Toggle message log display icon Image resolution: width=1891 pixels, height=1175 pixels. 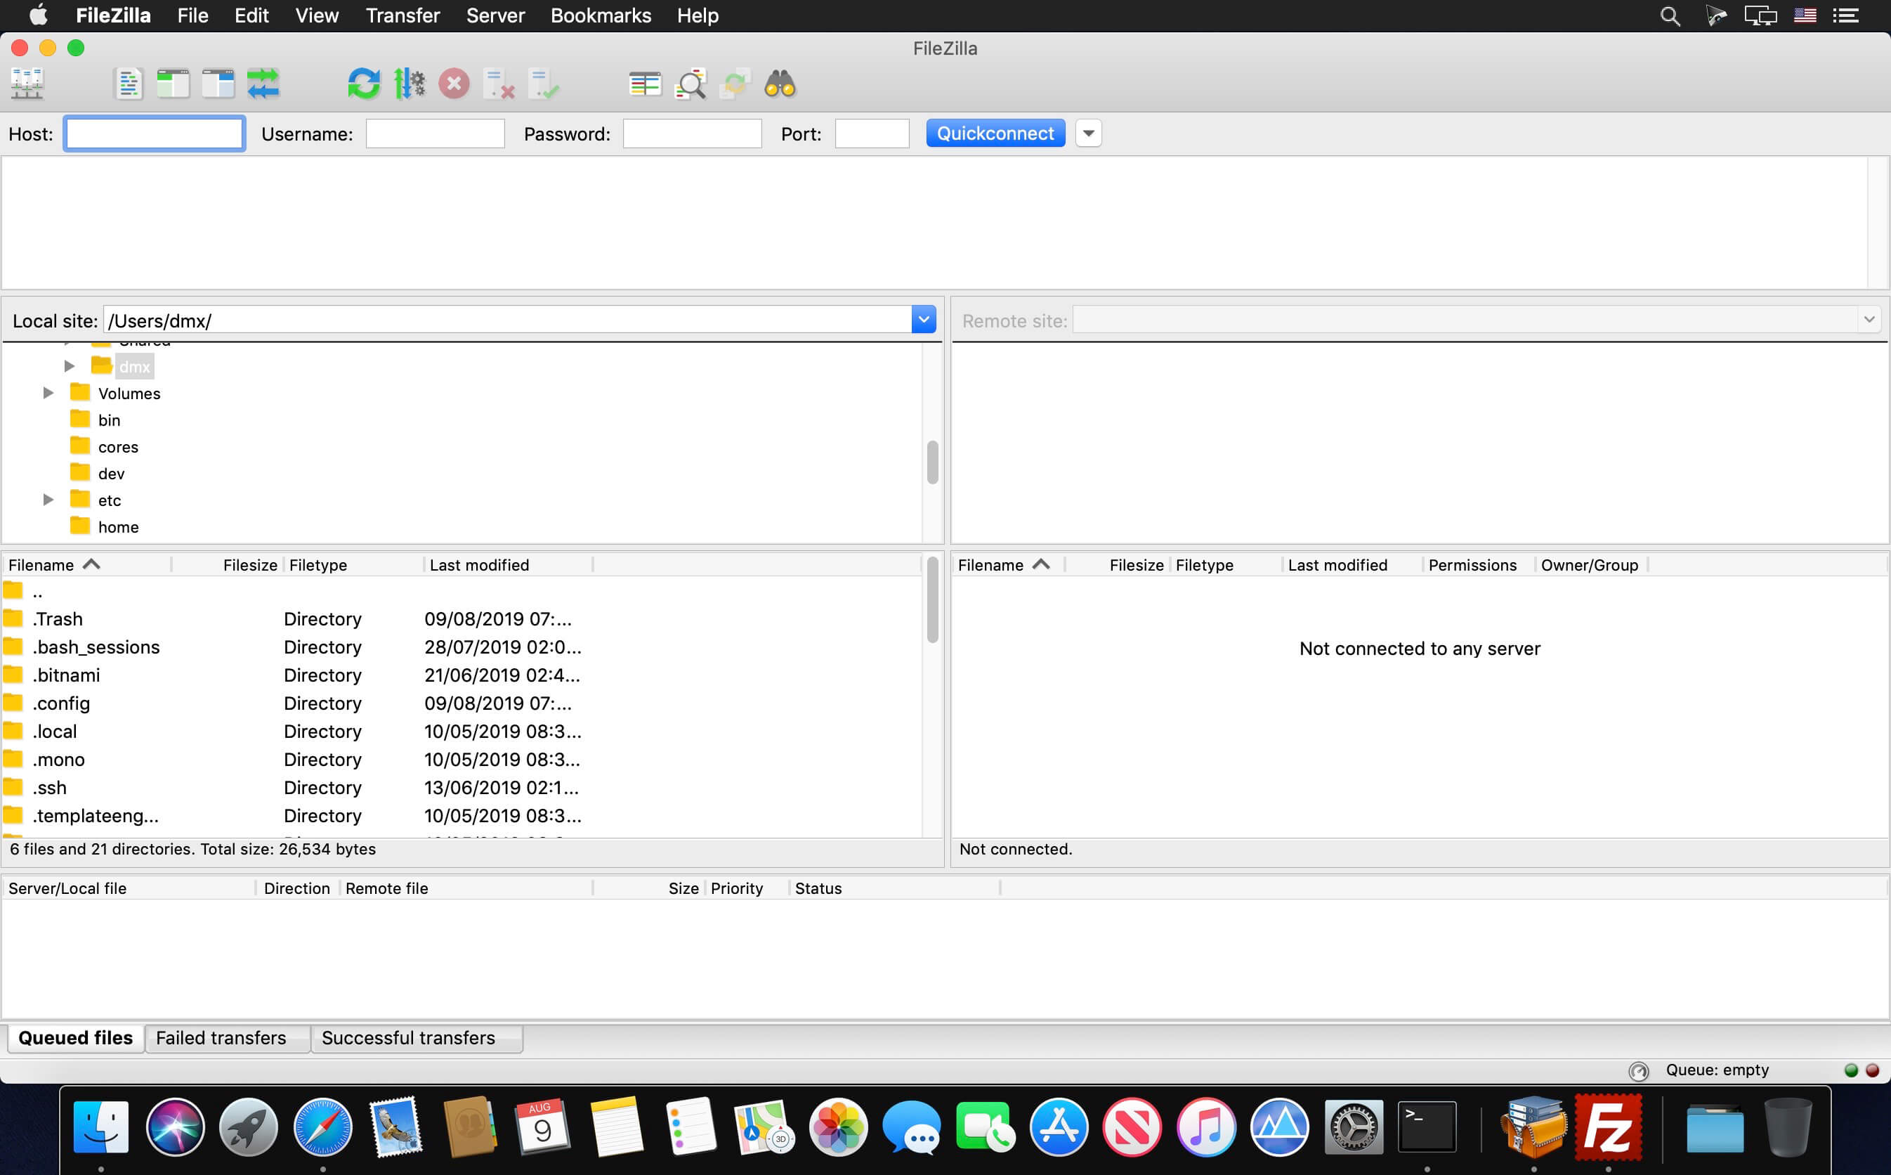coord(128,83)
